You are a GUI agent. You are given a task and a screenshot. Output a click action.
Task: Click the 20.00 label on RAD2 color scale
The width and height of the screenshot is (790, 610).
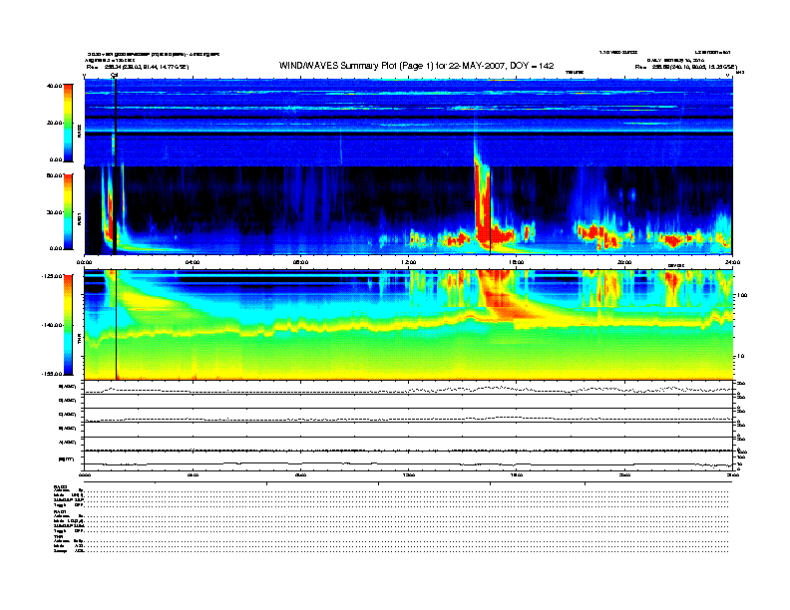55,123
